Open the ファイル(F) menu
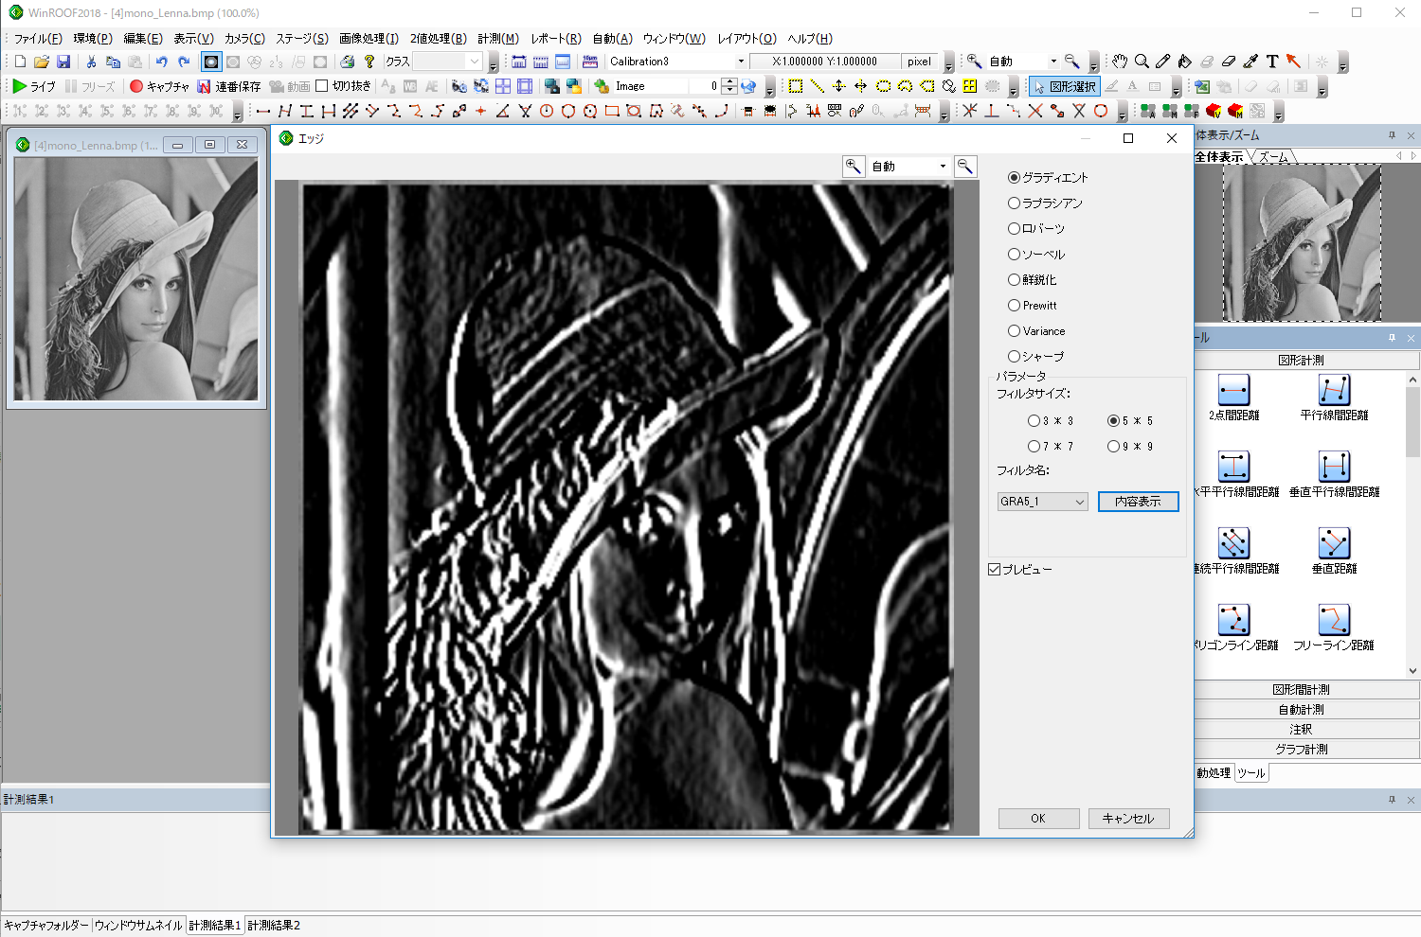Viewport: 1421px width, 937px height. (38, 39)
